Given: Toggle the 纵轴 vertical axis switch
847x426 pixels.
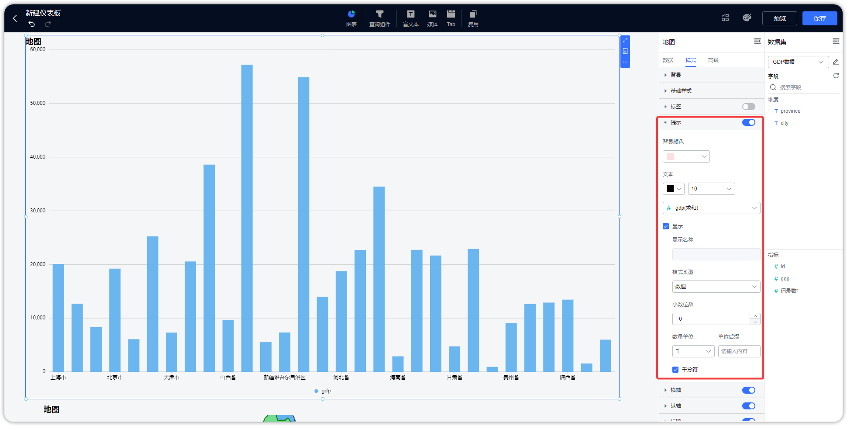Looking at the screenshot, I should 749,406.
